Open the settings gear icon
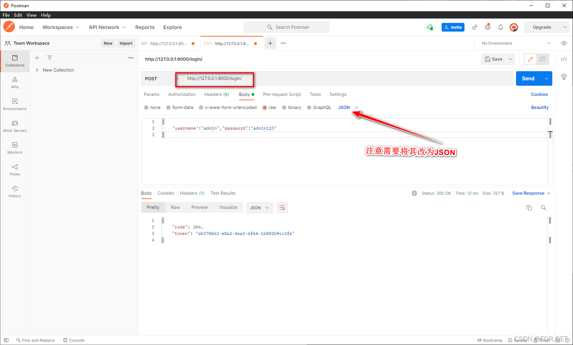This screenshot has height=345, width=573. [488, 27]
